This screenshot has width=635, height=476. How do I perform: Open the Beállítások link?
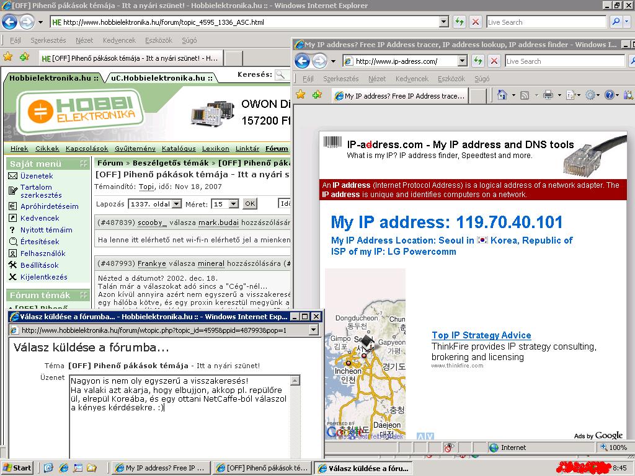click(40, 265)
